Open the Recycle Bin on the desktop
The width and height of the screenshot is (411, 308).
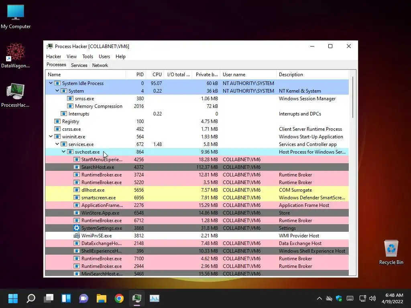391,252
